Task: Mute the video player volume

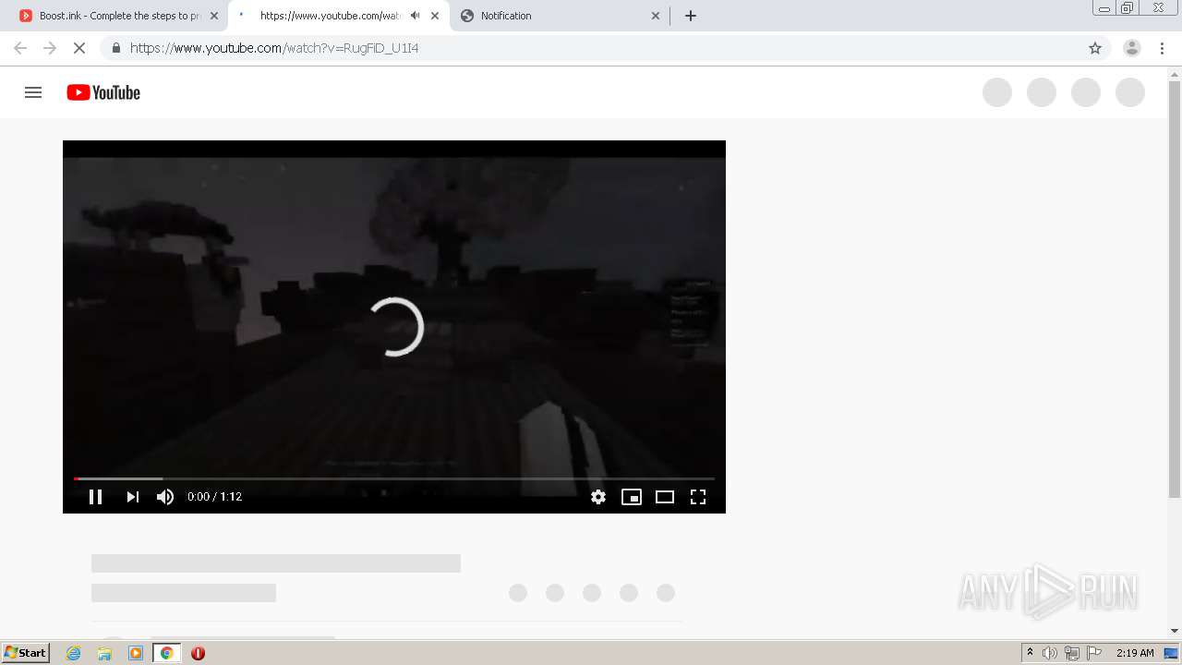Action: coord(165,497)
